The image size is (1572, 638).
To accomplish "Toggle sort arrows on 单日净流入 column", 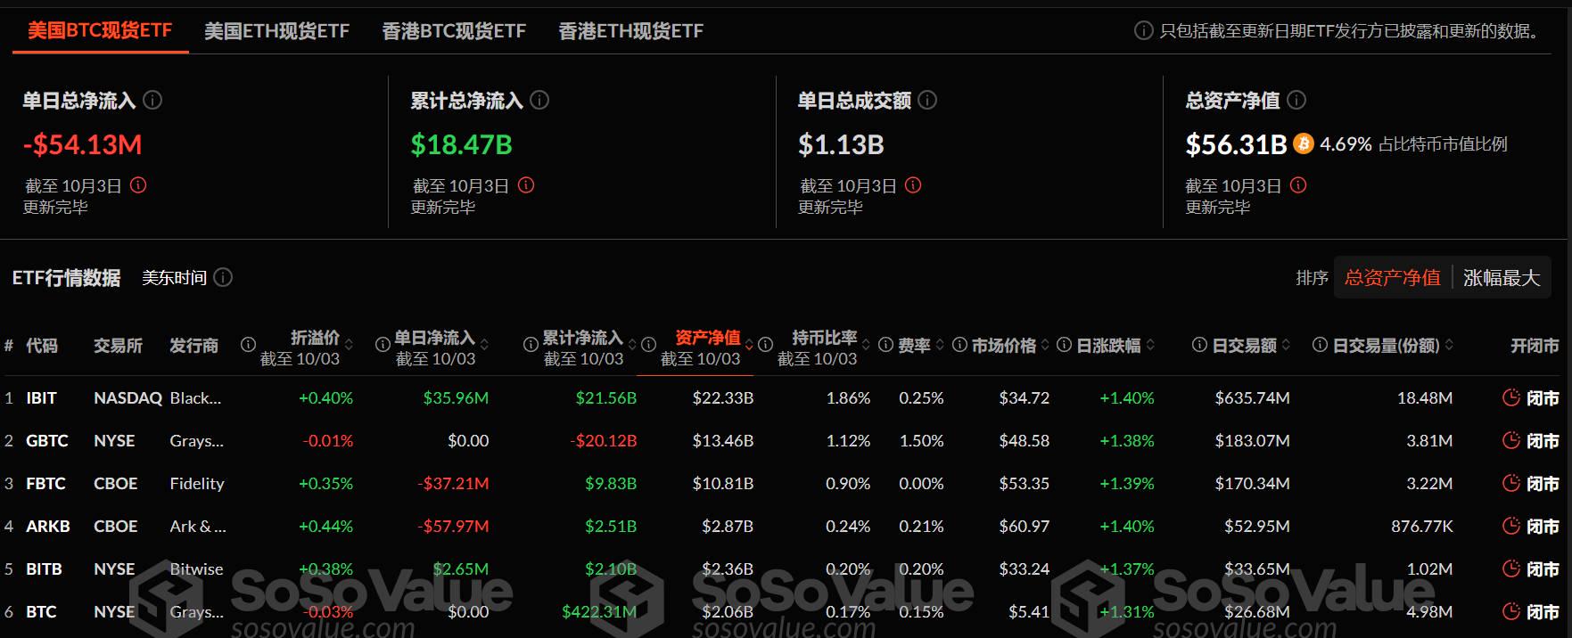I will pos(484,345).
